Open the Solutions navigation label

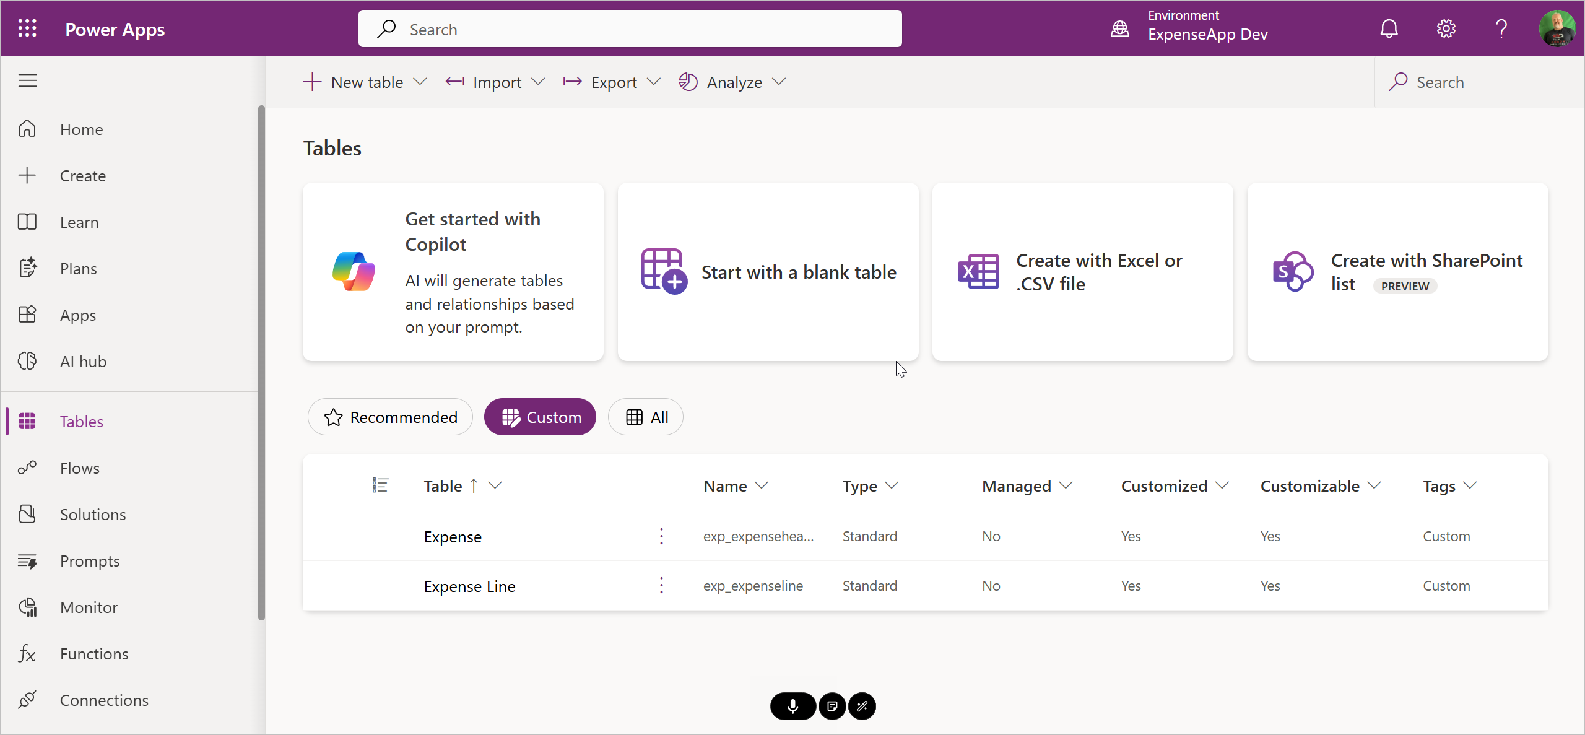click(93, 515)
